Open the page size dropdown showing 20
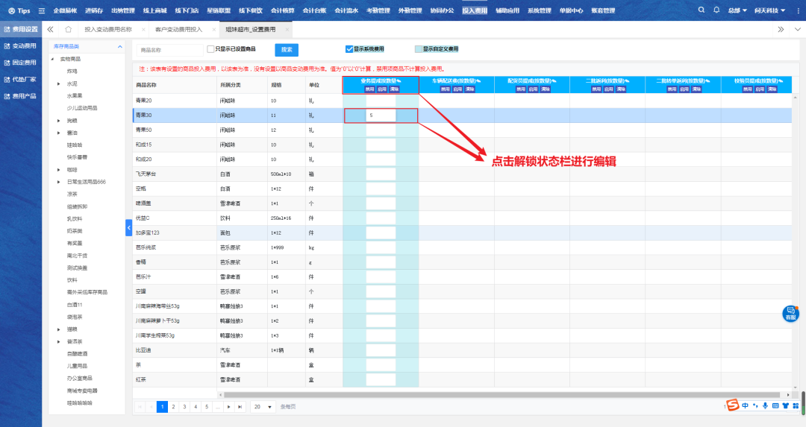The image size is (806, 427). pos(262,407)
